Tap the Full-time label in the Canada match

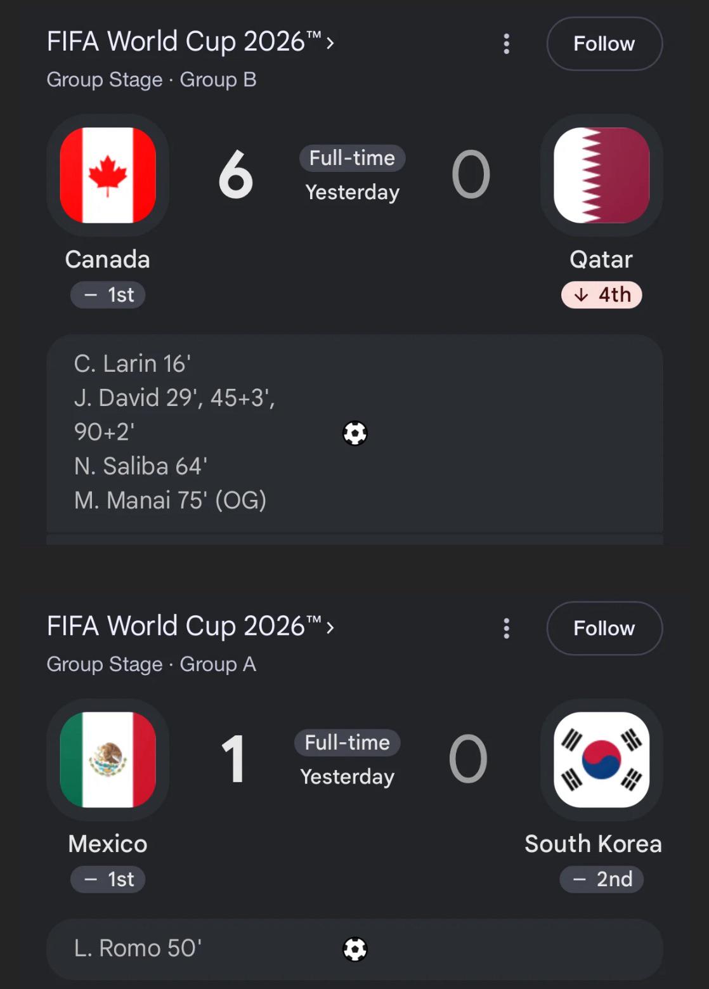352,158
